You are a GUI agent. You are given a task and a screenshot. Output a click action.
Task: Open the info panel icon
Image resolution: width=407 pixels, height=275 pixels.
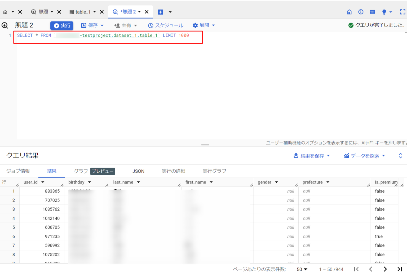(x=361, y=12)
